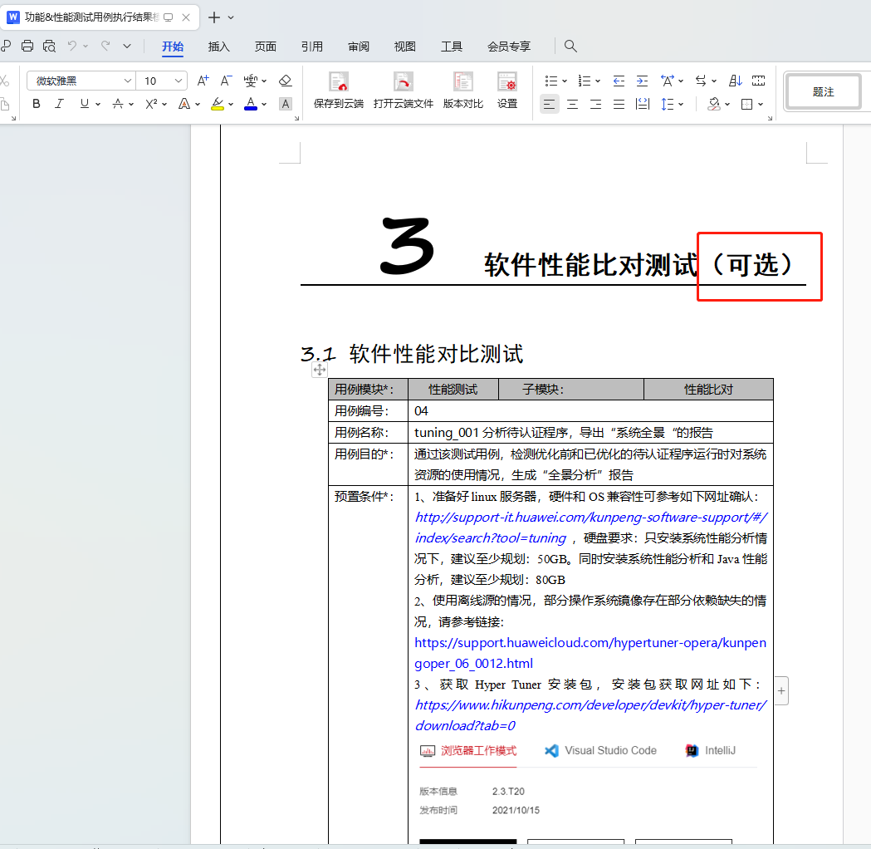Open the hikunpeng.com hyper-tuner download link
This screenshot has height=849, width=871.
[590, 715]
